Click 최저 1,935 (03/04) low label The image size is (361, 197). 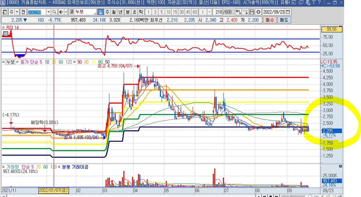(x=81, y=138)
